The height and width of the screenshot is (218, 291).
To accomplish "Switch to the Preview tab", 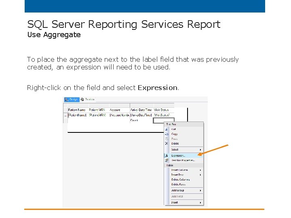I will (88, 99).
